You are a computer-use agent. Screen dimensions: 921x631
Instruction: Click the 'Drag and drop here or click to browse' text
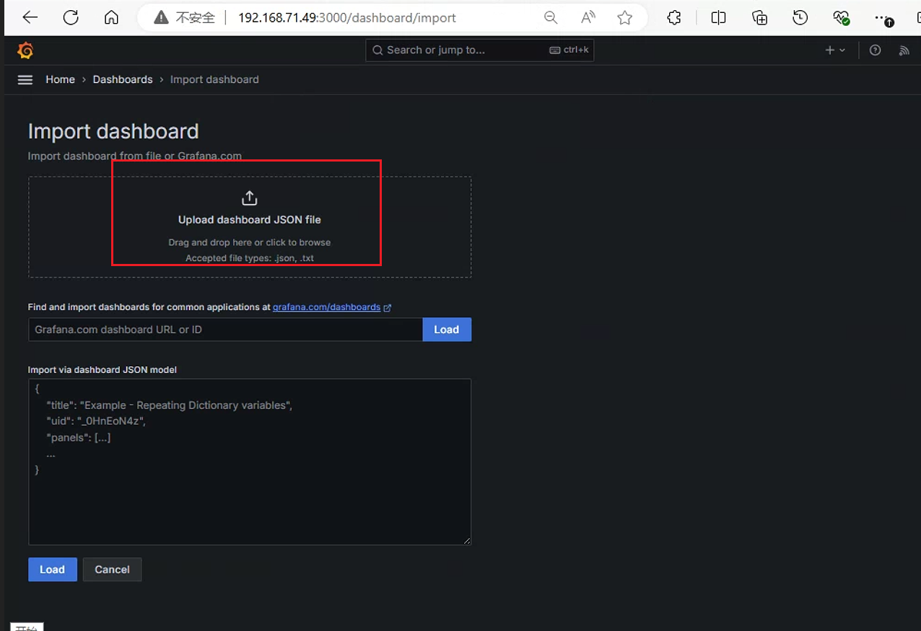(250, 242)
